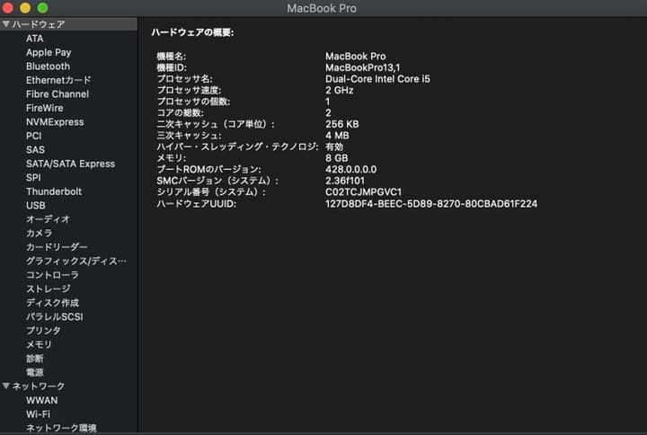Click the 256 KB cache value
This screenshot has height=435, width=647.
pyautogui.click(x=342, y=124)
